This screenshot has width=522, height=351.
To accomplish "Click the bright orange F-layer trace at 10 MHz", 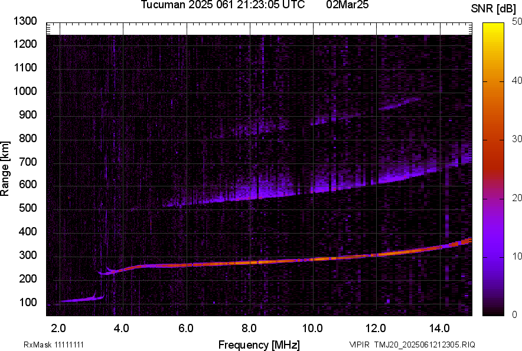I will coord(313,258).
